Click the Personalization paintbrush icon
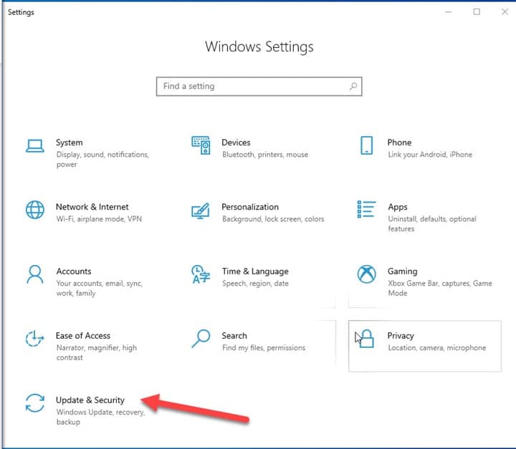This screenshot has height=449, width=516. (x=201, y=211)
